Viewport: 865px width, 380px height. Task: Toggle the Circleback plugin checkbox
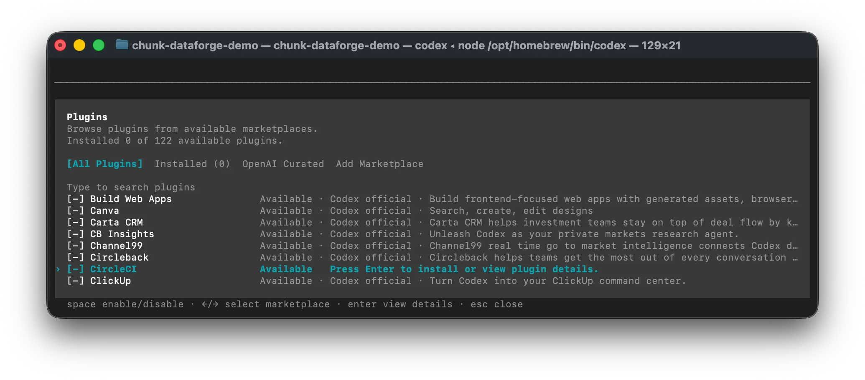point(76,258)
